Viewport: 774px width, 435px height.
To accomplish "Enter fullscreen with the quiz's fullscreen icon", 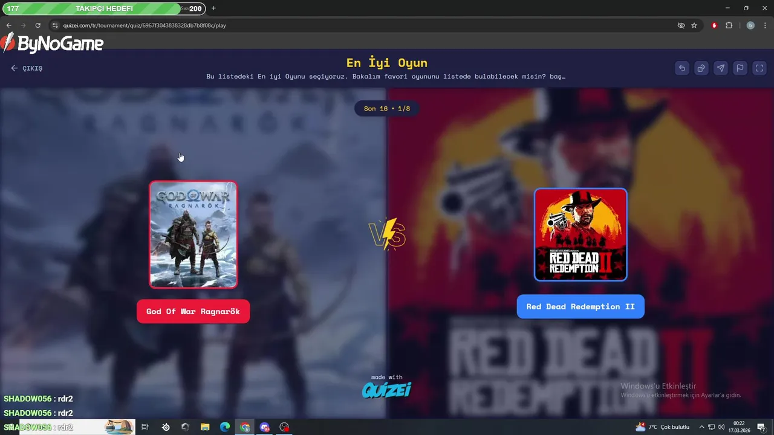I will [759, 68].
